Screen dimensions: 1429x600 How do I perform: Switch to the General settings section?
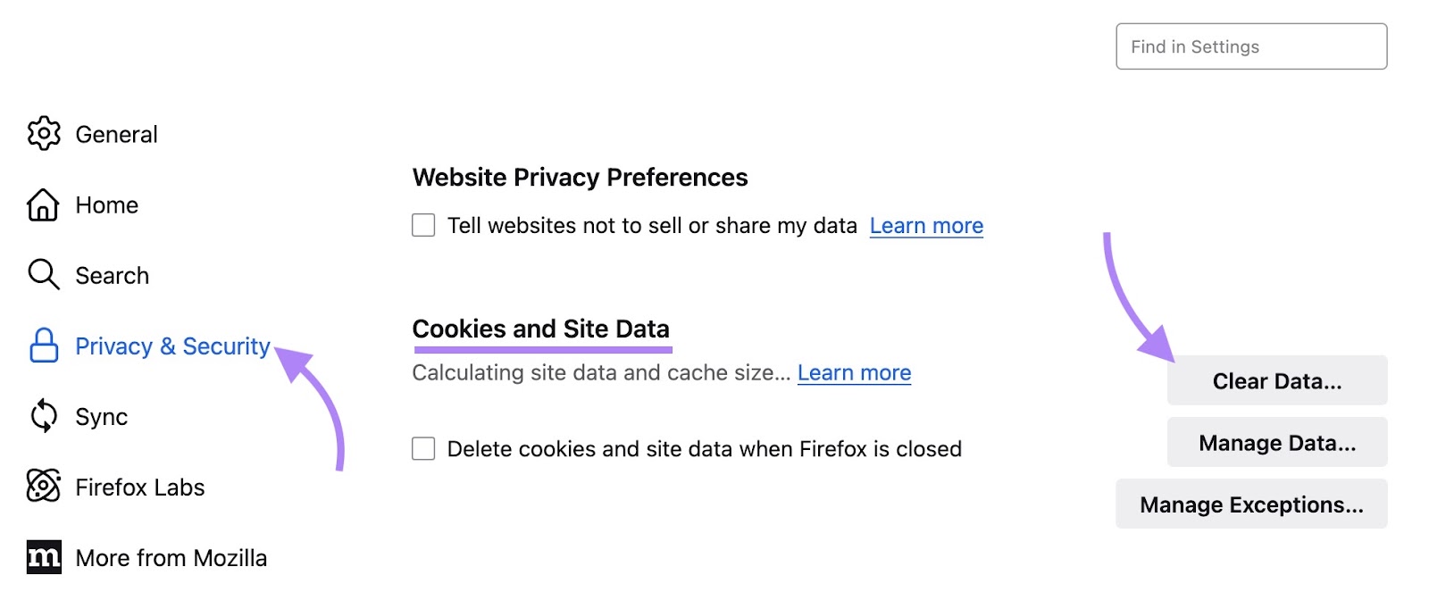coord(117,134)
